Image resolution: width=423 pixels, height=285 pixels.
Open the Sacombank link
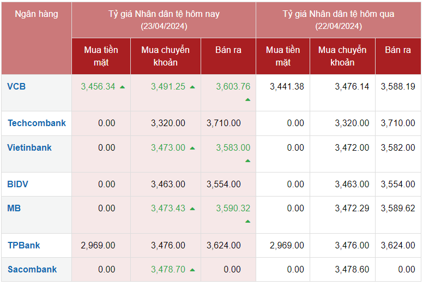(32, 269)
